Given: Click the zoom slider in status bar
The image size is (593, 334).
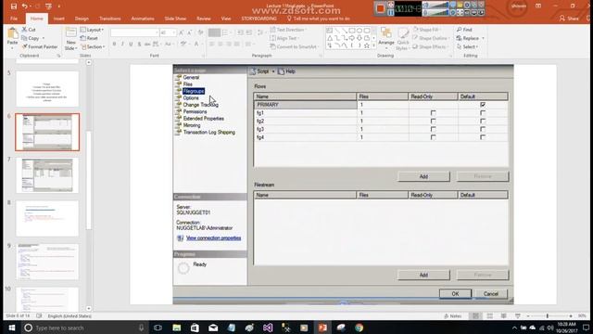Looking at the screenshot, I should pos(549,315).
